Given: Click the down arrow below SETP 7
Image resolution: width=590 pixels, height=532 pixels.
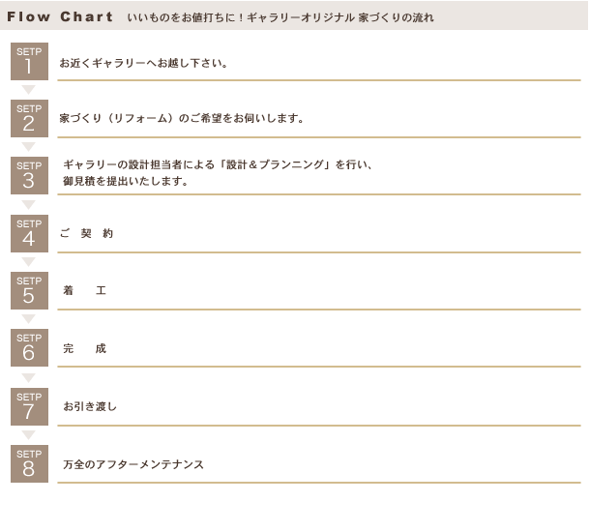Looking at the screenshot, I should tap(29, 435).
